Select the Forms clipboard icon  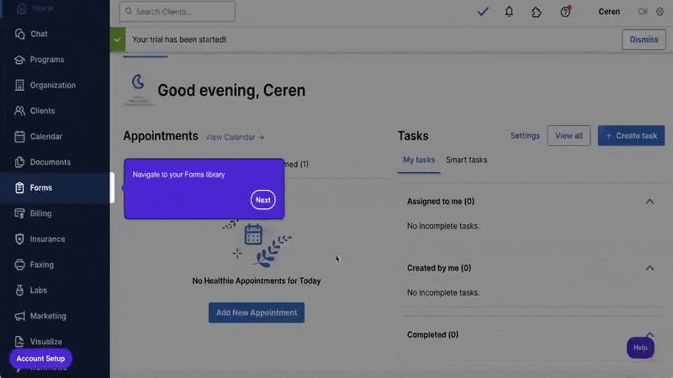tap(19, 187)
